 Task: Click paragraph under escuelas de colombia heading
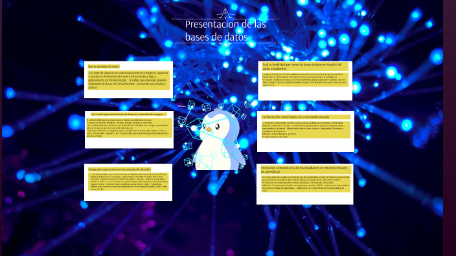(128, 182)
